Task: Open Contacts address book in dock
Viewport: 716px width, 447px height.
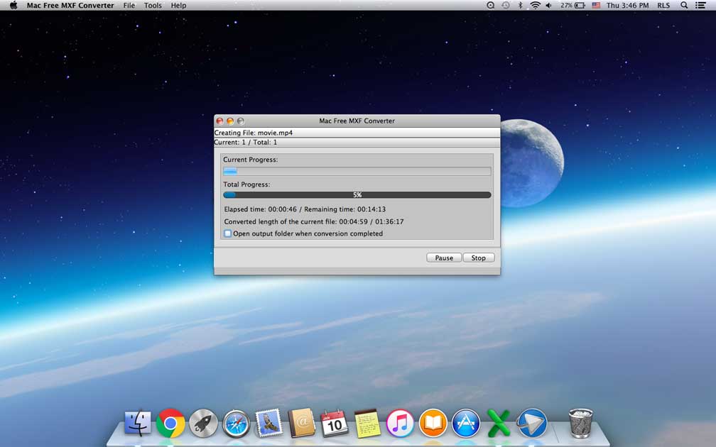Action: (301, 423)
